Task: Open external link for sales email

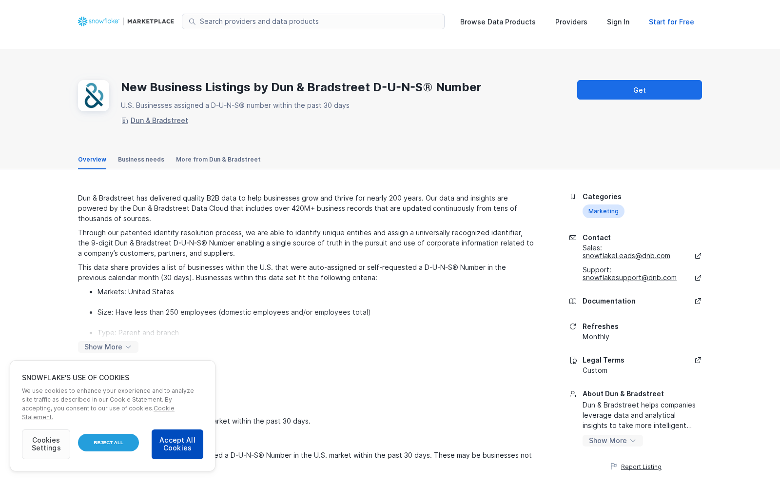Action: (698, 256)
